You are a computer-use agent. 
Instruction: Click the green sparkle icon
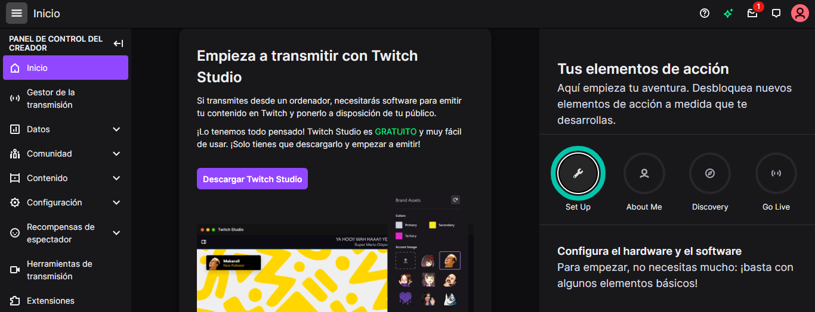point(728,13)
